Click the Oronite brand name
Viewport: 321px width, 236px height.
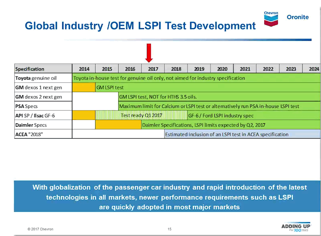[298, 17]
